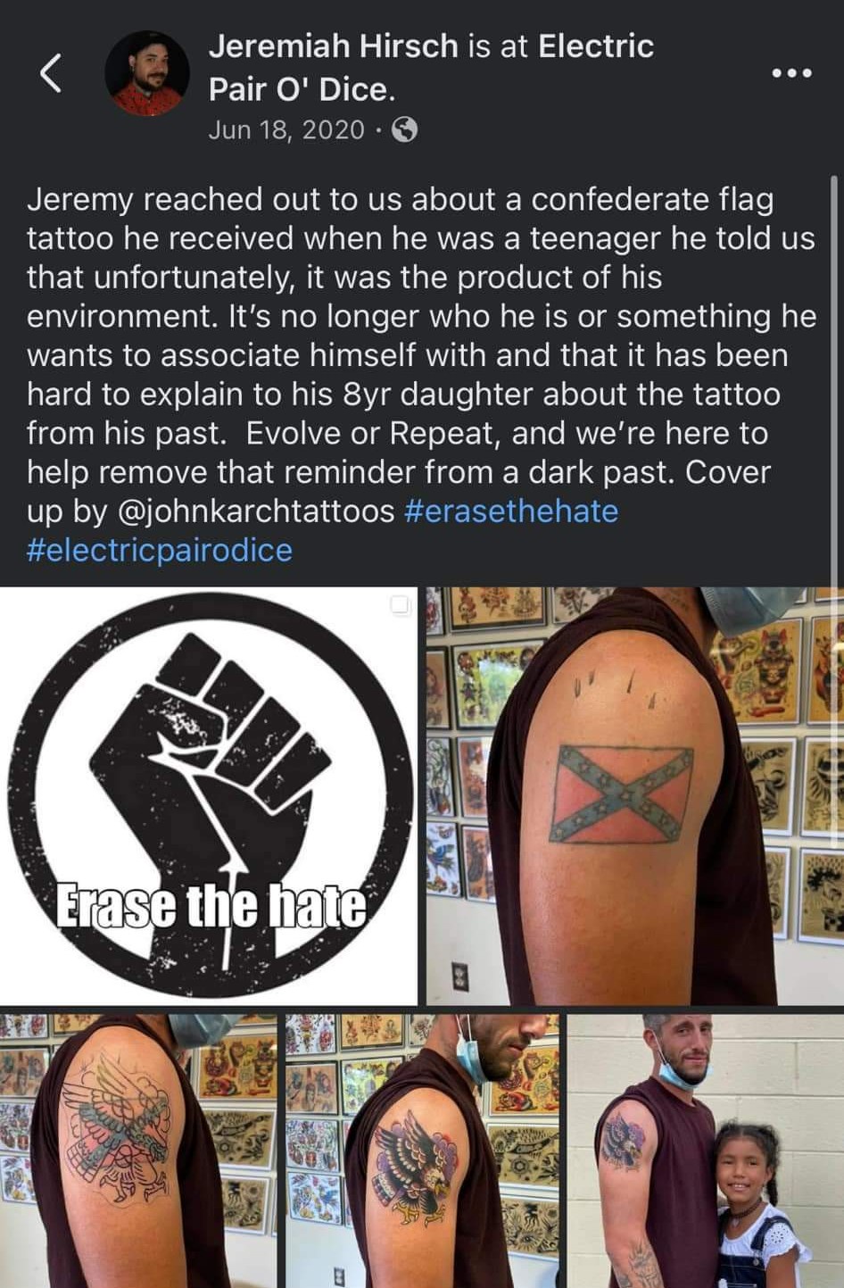Image resolution: width=844 pixels, height=1288 pixels.
Task: Tap 'Pair O' Dice.' on the header's second line
Action: point(302,89)
